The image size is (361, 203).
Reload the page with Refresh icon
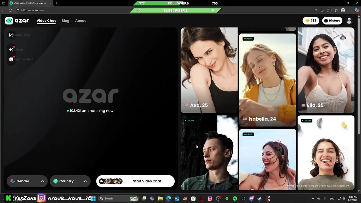click(x=10, y=10)
